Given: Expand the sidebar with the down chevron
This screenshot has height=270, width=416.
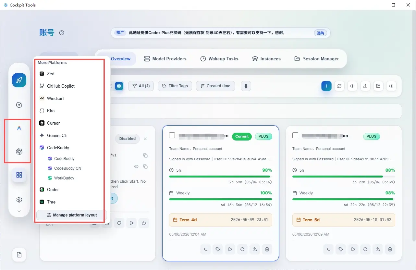Looking at the screenshot, I should coord(19,211).
